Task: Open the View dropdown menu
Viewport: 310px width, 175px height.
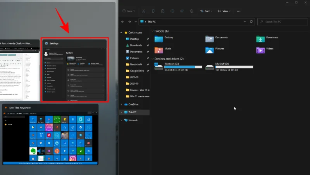Action: (224, 11)
